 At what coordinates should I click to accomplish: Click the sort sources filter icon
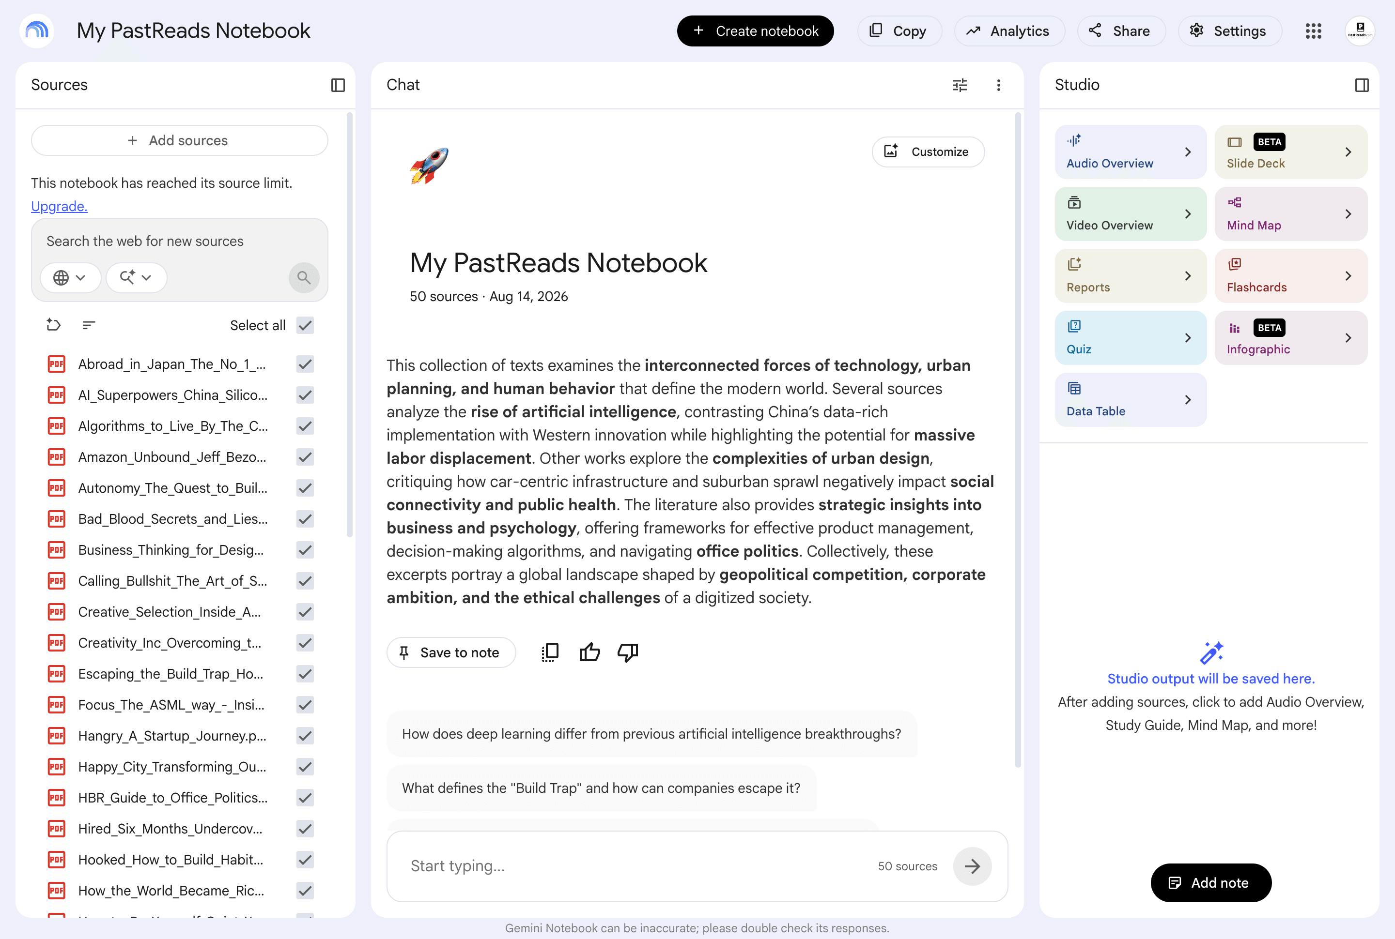[x=89, y=325]
